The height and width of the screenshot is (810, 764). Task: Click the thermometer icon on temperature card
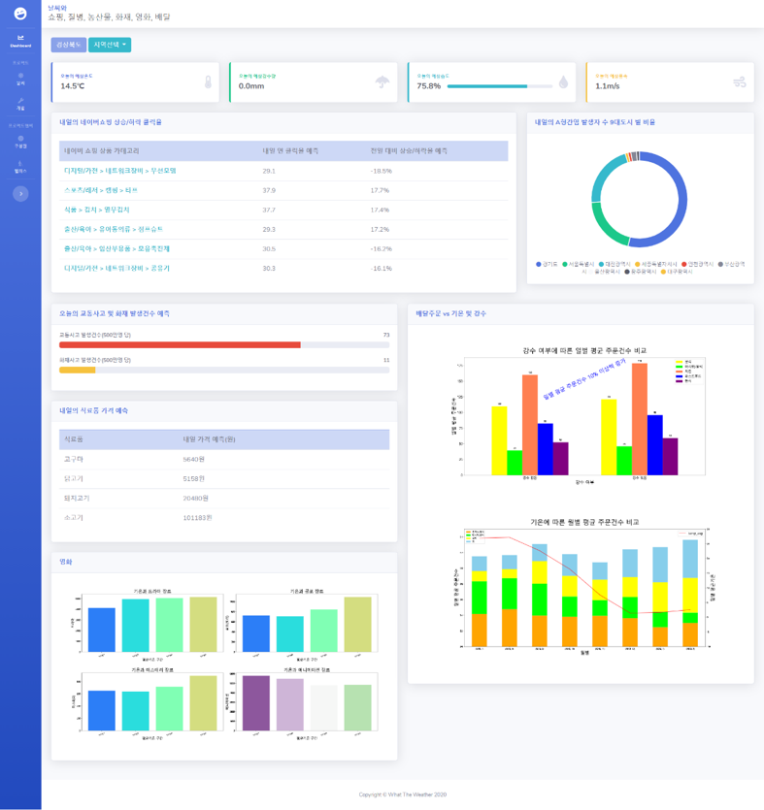point(208,81)
